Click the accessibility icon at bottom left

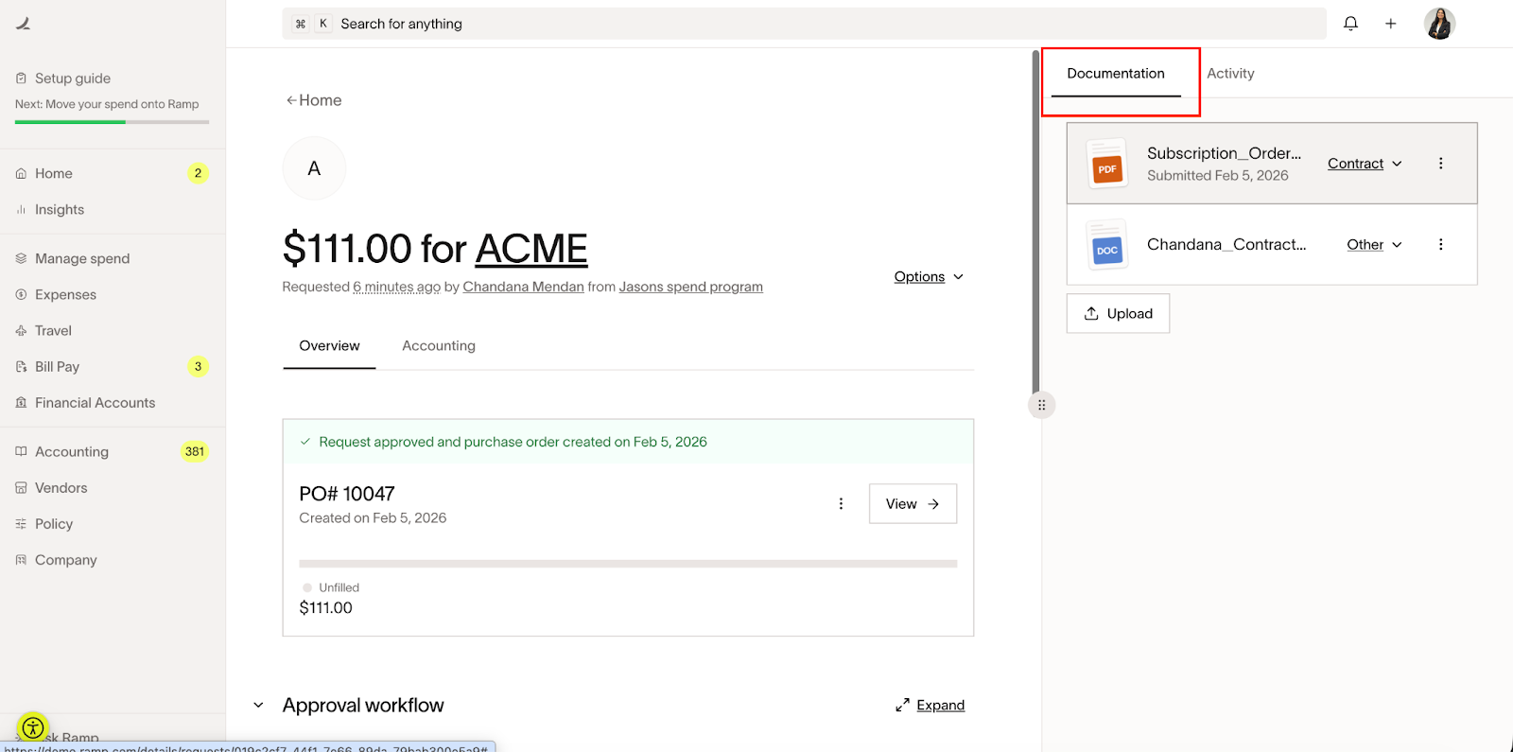[33, 727]
